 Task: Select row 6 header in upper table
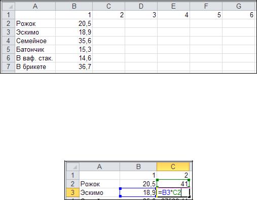coord(8,58)
